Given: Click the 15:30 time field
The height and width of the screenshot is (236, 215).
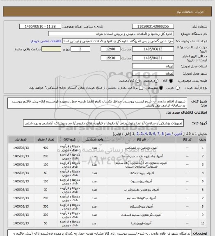Looking at the screenshot, I should 110,58.
